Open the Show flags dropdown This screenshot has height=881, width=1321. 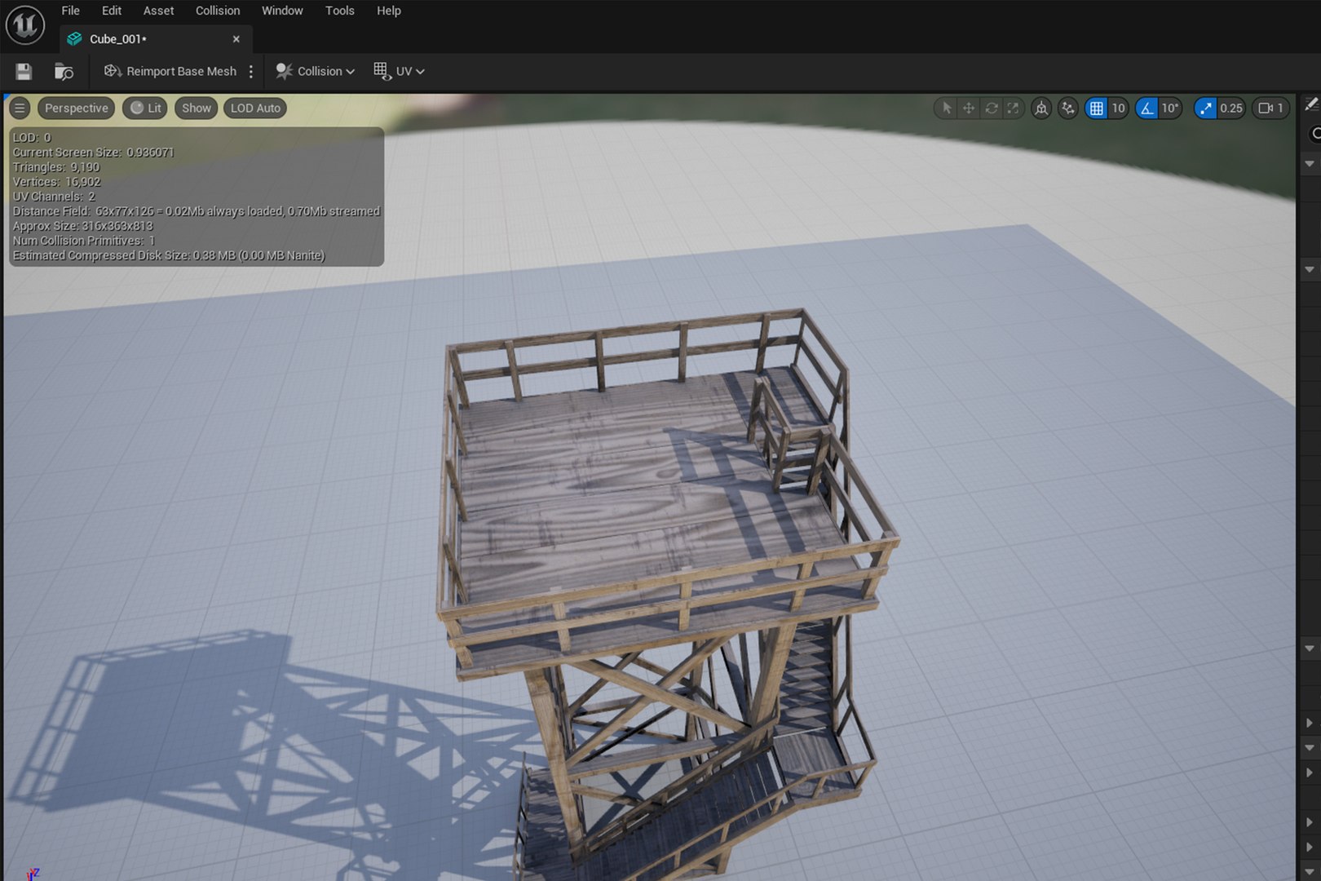[197, 108]
